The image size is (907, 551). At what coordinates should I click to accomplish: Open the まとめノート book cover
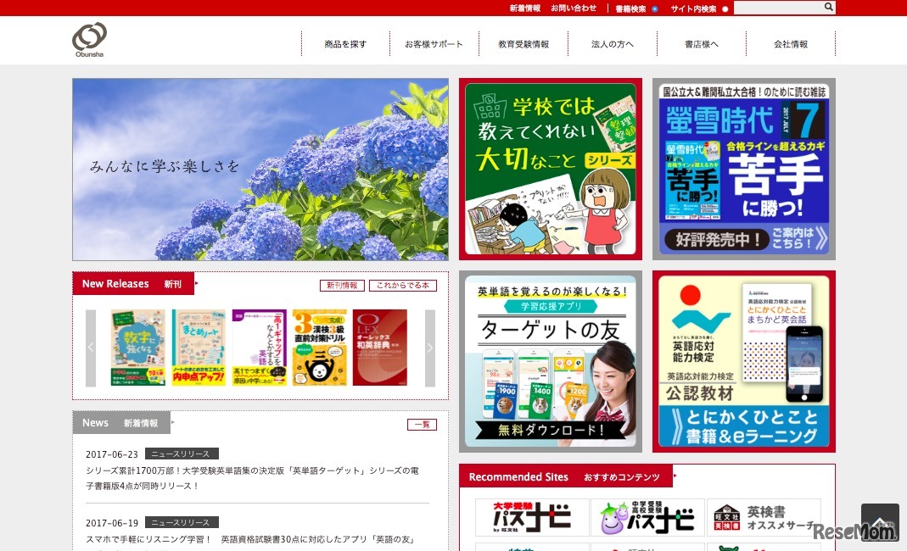tap(199, 348)
